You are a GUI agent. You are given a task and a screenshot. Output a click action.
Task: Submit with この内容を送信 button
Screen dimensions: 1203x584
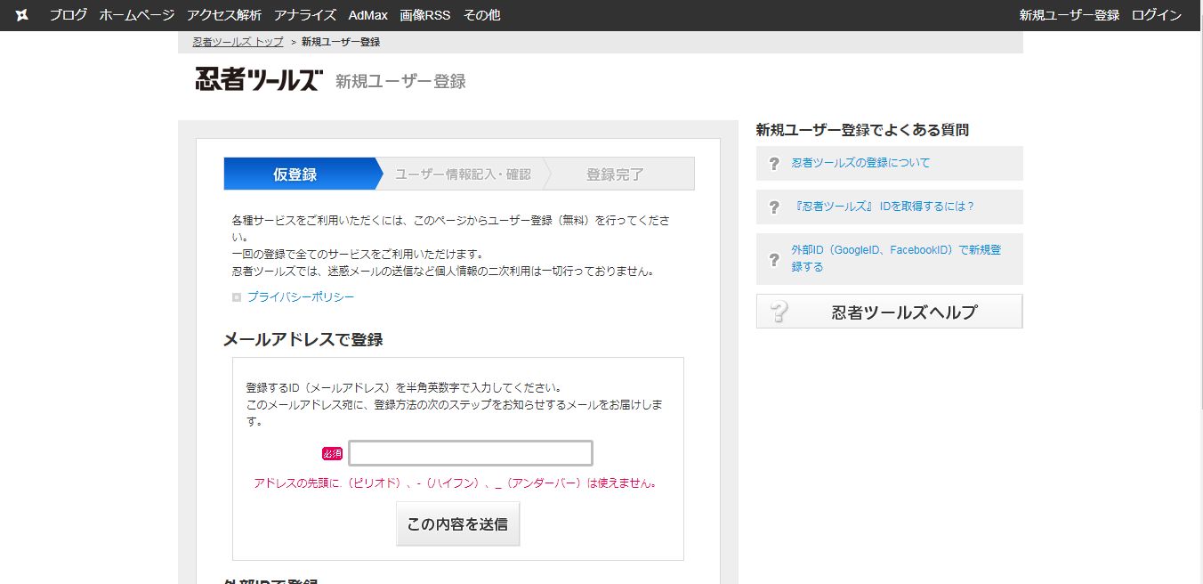[457, 524]
